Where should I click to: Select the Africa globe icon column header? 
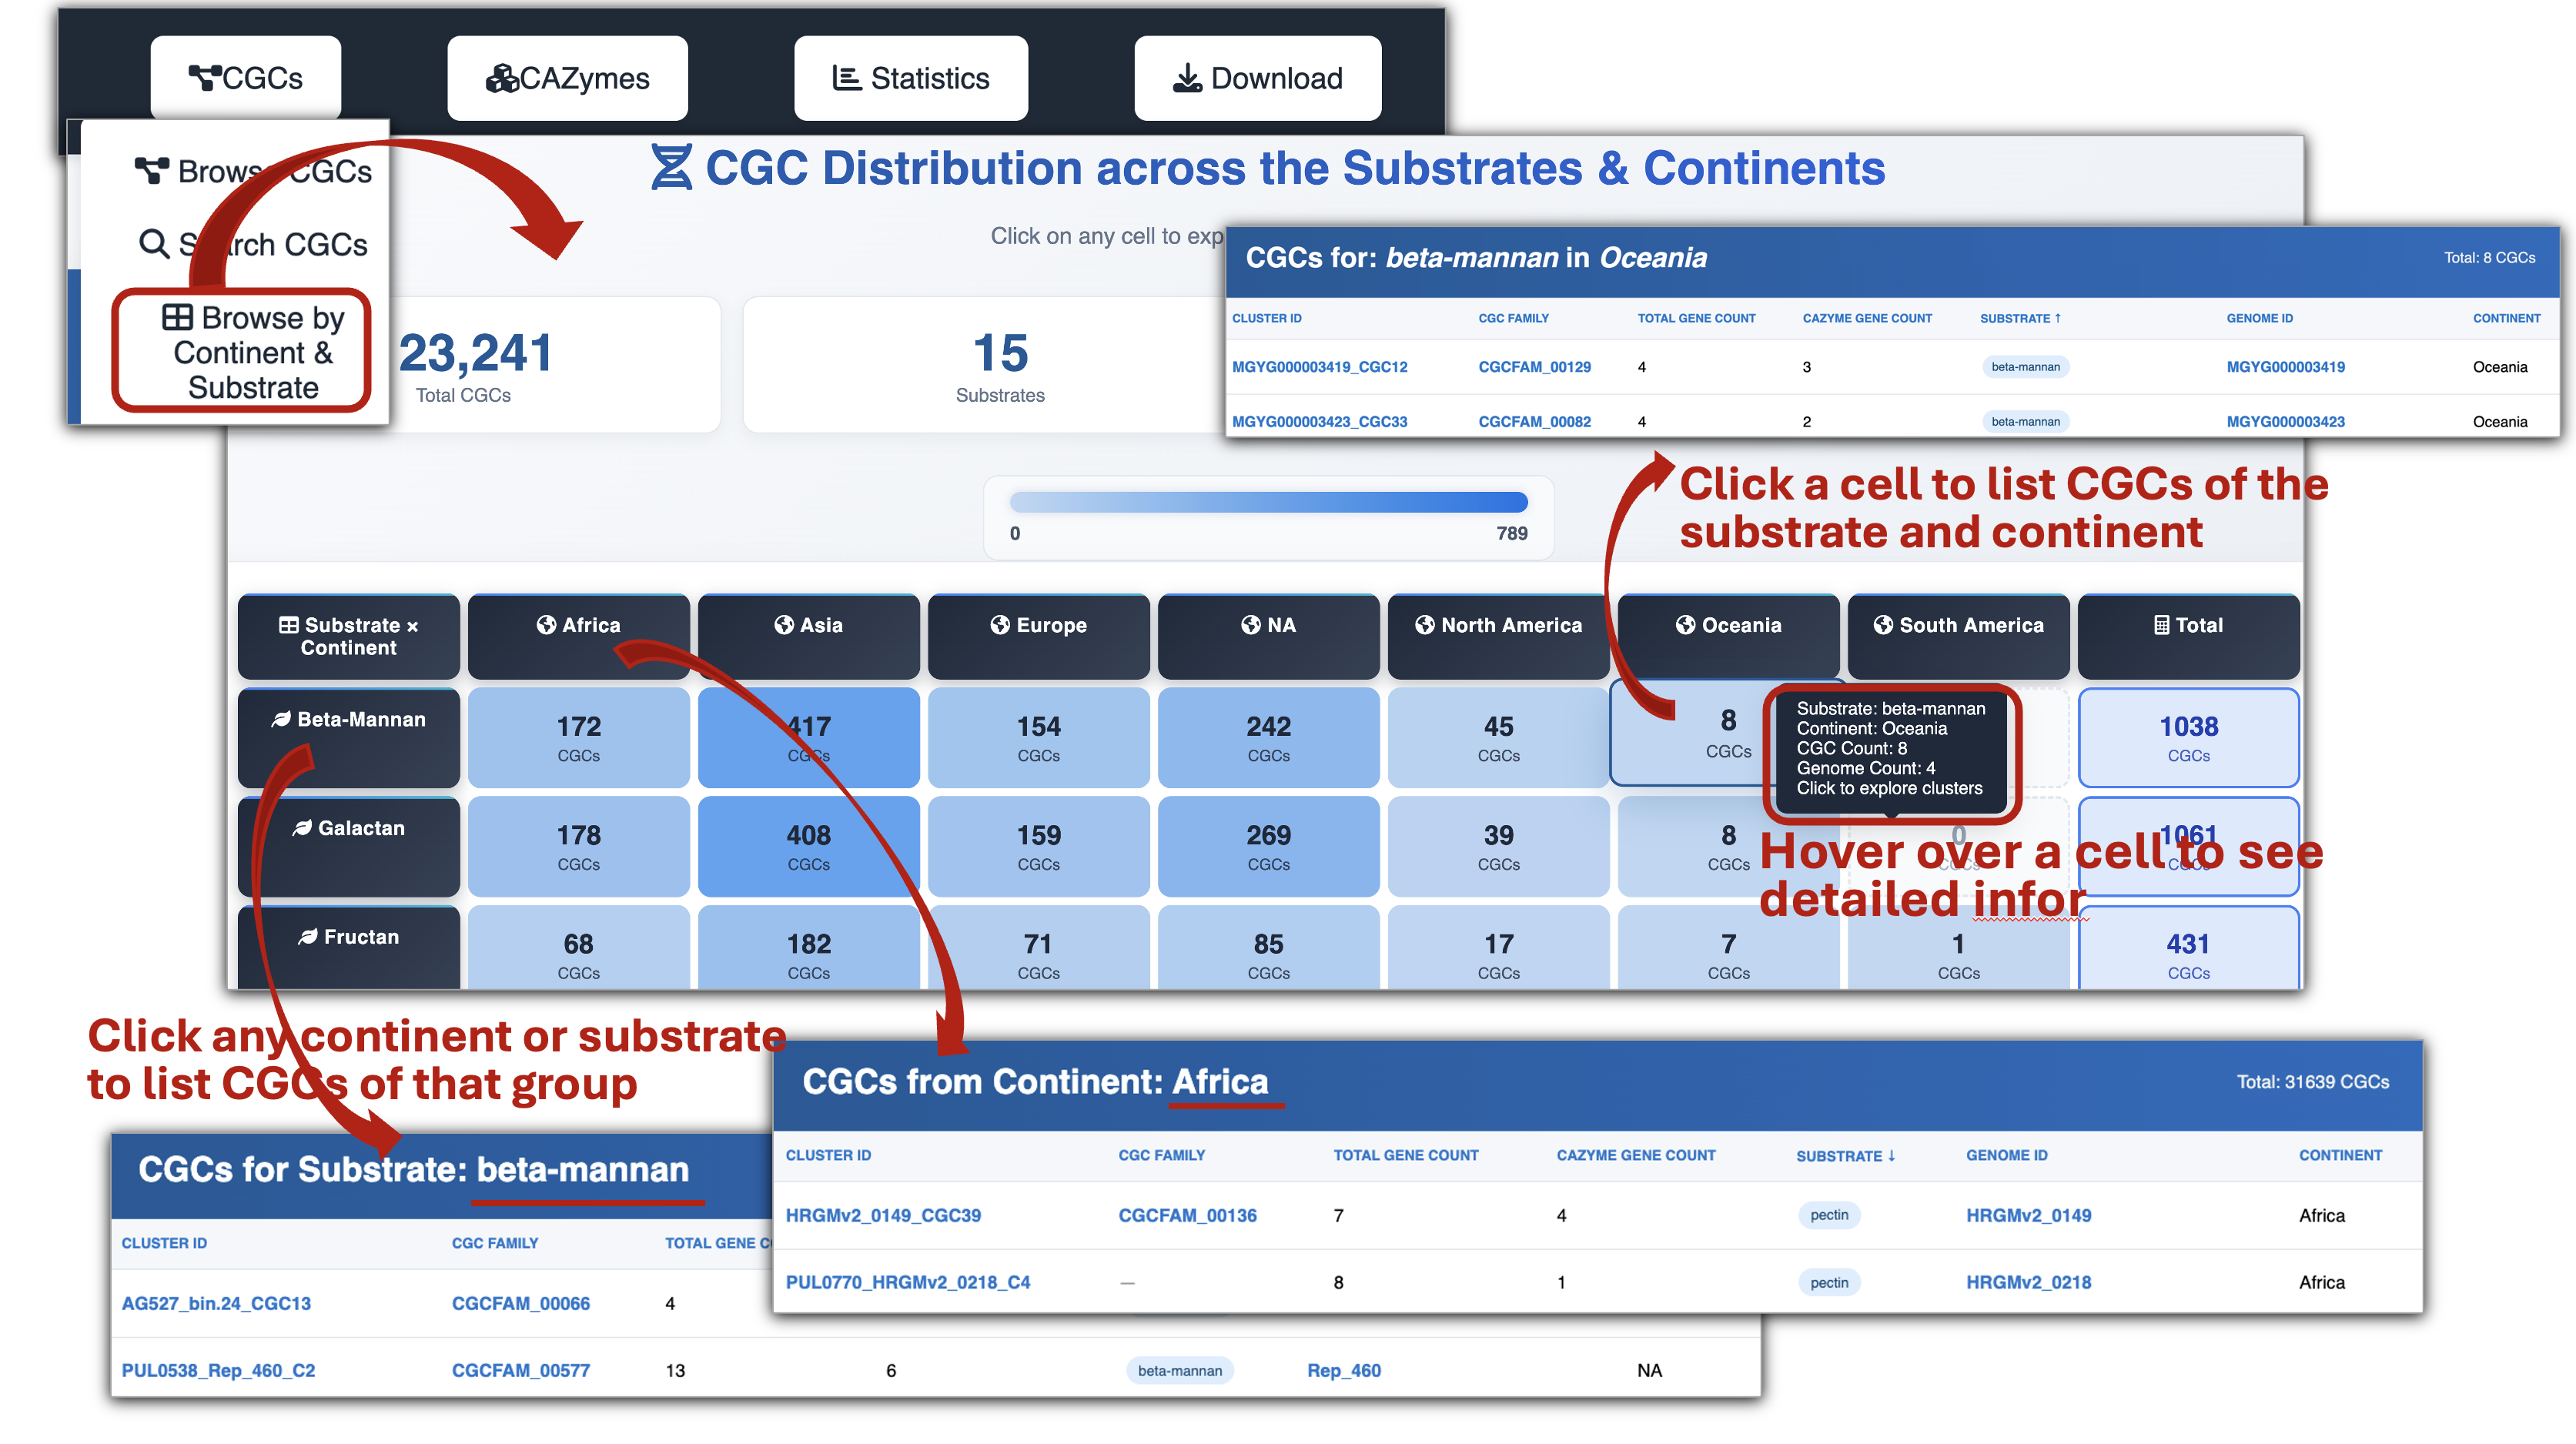click(548, 625)
